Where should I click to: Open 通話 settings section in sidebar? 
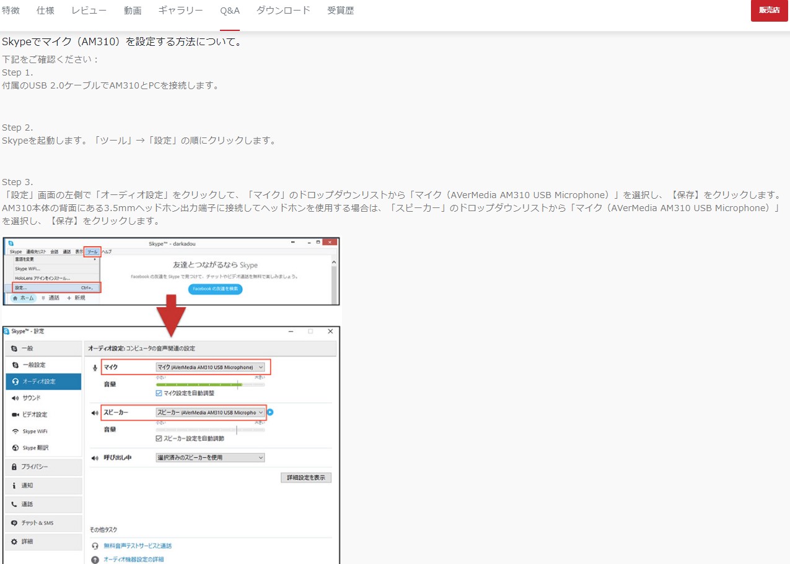[x=43, y=504]
